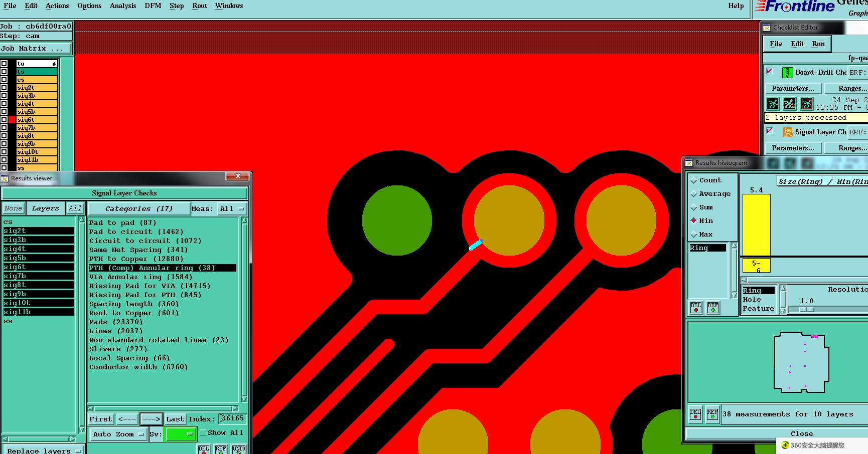The width and height of the screenshot is (868, 454).
Task: Open the Actions menu
Action: coord(57,6)
